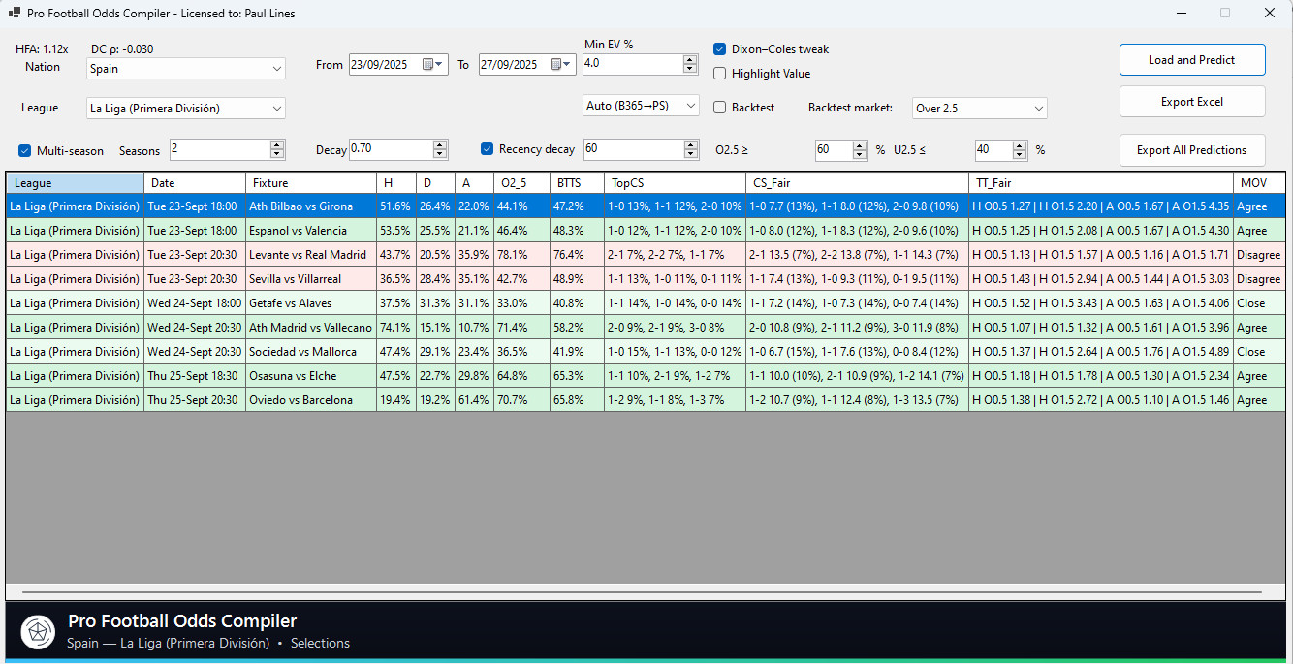Open the League dropdown for La Liga
The image size is (1293, 664).
[276, 109]
